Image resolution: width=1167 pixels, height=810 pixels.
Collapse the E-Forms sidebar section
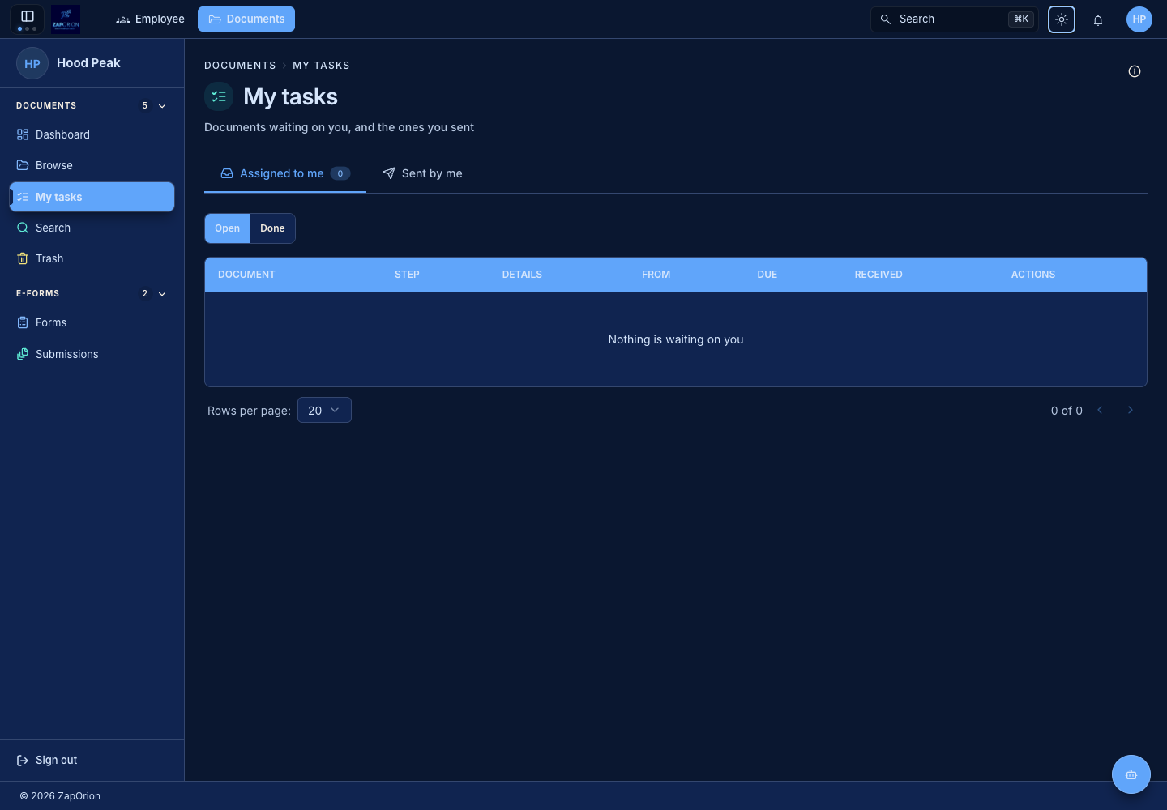(x=162, y=294)
